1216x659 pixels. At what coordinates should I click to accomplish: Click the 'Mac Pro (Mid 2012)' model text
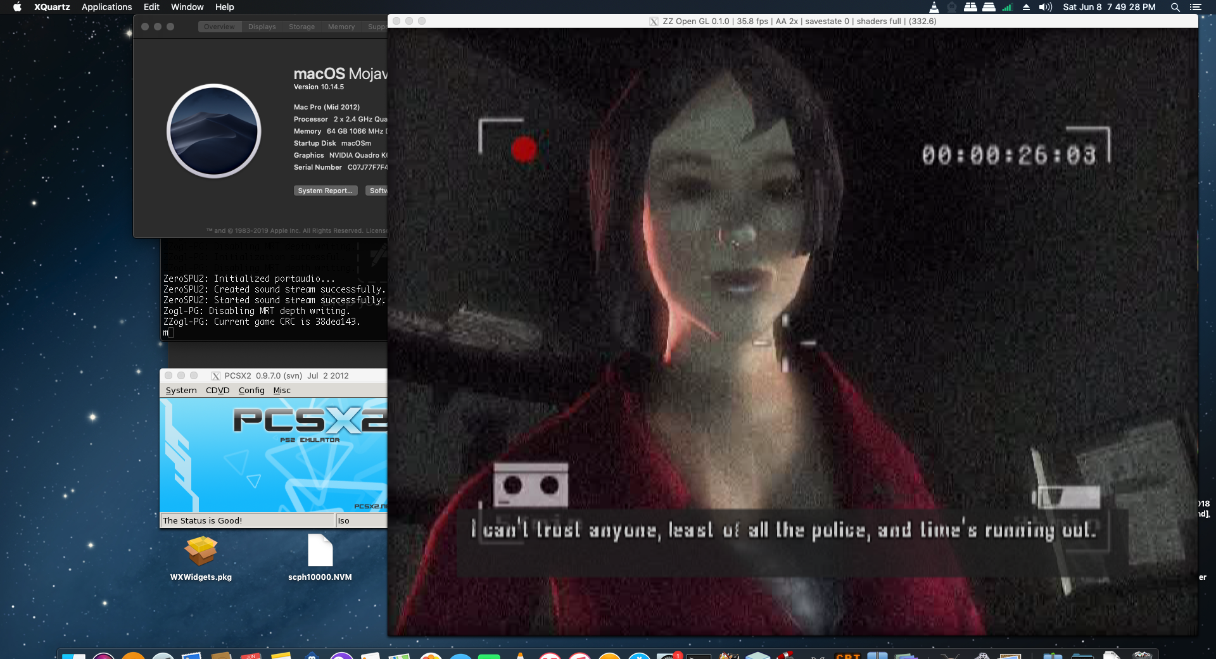tap(326, 107)
